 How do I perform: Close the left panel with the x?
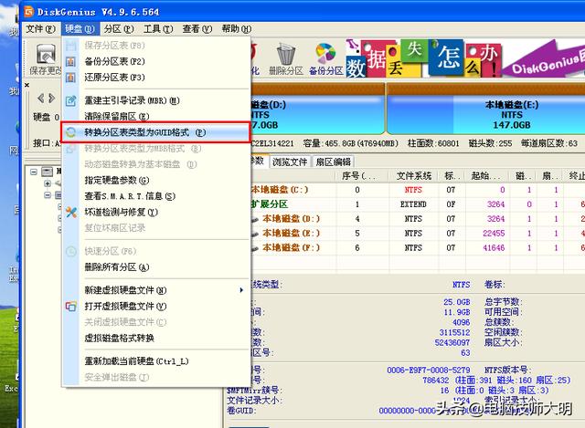(27, 85)
